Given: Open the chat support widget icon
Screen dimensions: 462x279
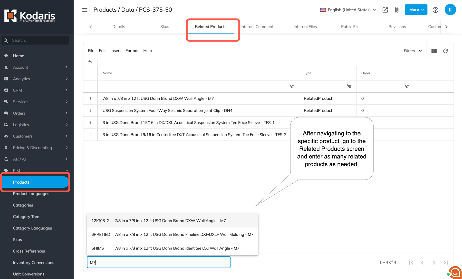Looking at the screenshot, I should pyautogui.click(x=455, y=272).
